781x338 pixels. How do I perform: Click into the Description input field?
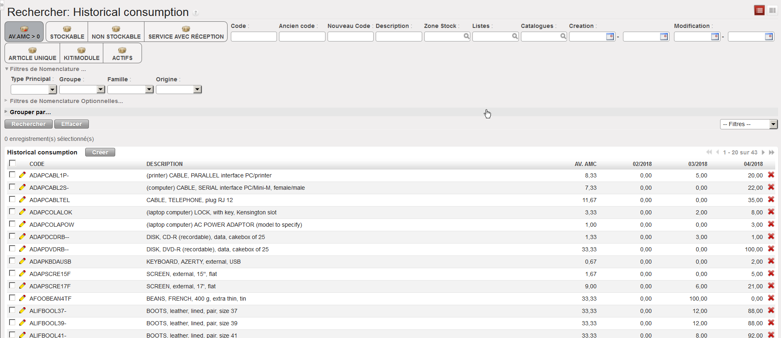[x=398, y=37]
